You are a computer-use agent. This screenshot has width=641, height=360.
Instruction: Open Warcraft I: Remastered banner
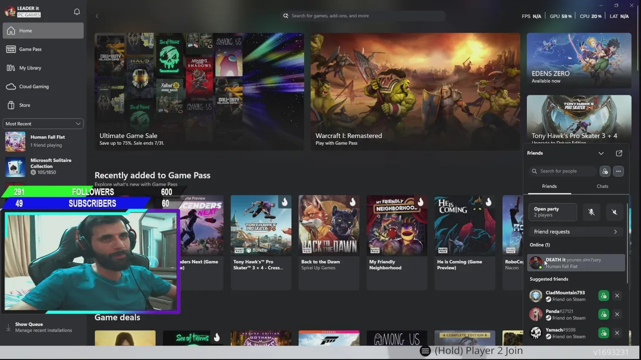pos(415,91)
